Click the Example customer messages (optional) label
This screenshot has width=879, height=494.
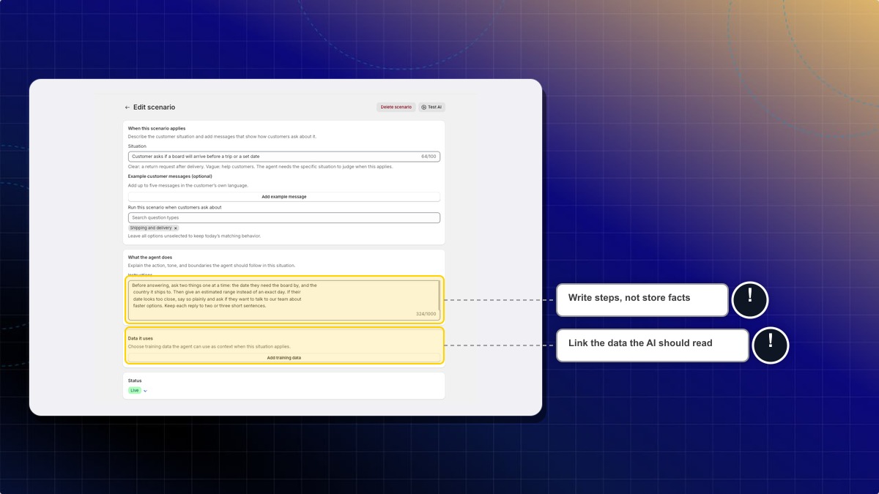[x=170, y=176]
